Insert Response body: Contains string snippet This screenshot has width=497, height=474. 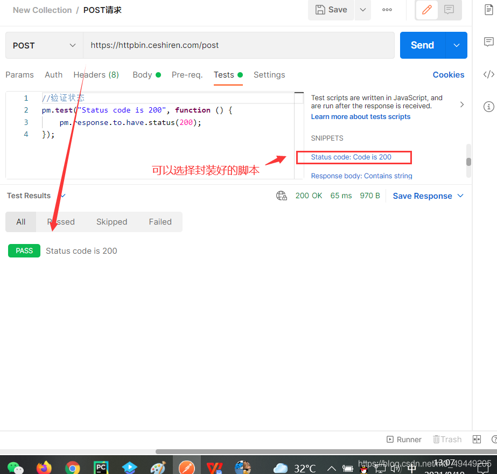click(361, 176)
